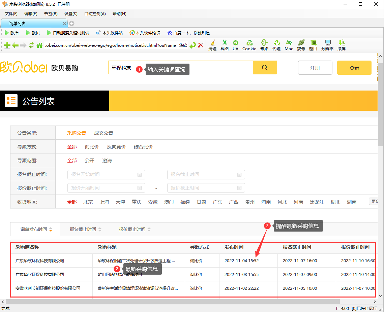Open the 窗口 window tool

coord(313,45)
